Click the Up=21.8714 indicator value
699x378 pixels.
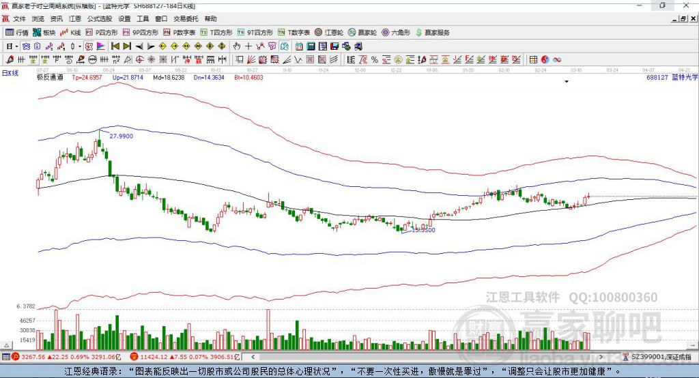128,77
